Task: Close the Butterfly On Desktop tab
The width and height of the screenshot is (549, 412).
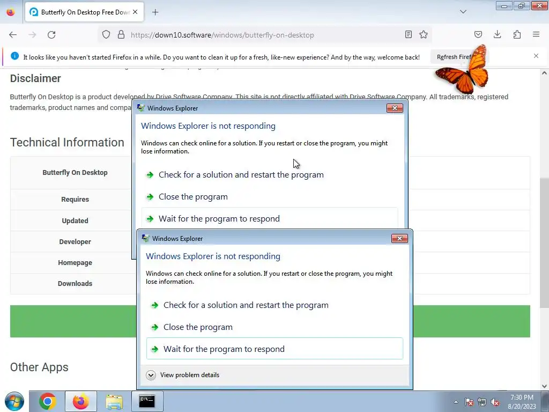Action: pyautogui.click(x=135, y=12)
